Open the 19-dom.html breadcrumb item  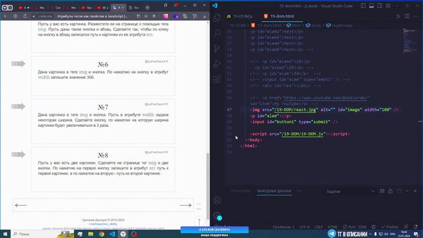(266, 25)
